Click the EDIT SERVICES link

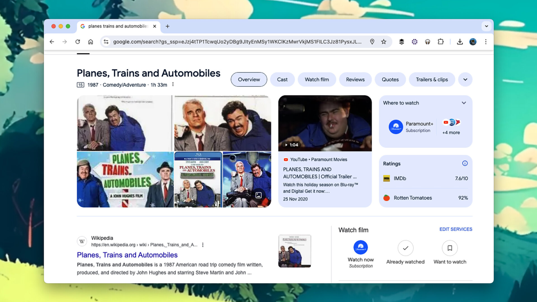tap(456, 229)
